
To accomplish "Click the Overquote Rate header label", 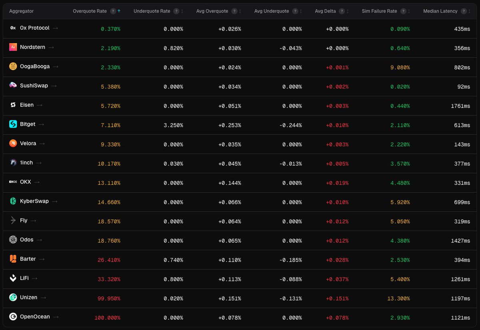I will point(90,11).
